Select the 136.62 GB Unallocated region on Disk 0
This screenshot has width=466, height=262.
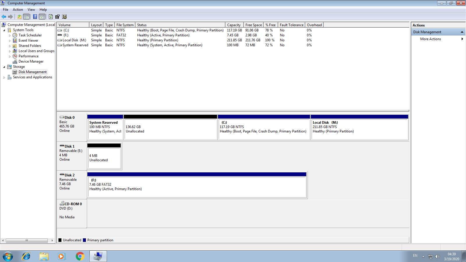tap(170, 129)
